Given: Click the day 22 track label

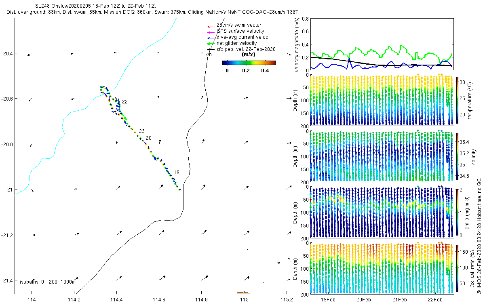Looking at the screenshot, I should pyautogui.click(x=125, y=102).
